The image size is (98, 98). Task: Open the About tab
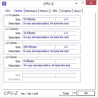[x=77, y=11]
